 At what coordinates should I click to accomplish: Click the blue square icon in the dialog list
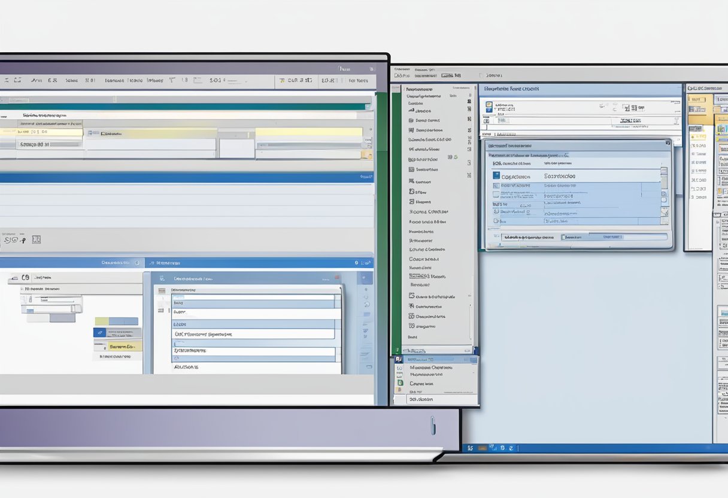[x=496, y=176]
